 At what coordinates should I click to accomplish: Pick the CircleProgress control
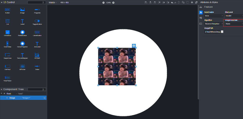coord(22,44)
